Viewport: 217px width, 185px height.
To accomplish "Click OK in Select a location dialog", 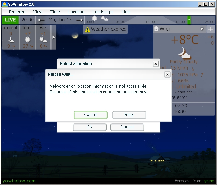I will tap(90, 127).
